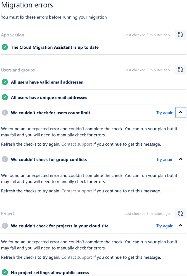Viewport: 187px width, 276px height.
Task: Click info icon beside users count limit
Action: point(5,113)
